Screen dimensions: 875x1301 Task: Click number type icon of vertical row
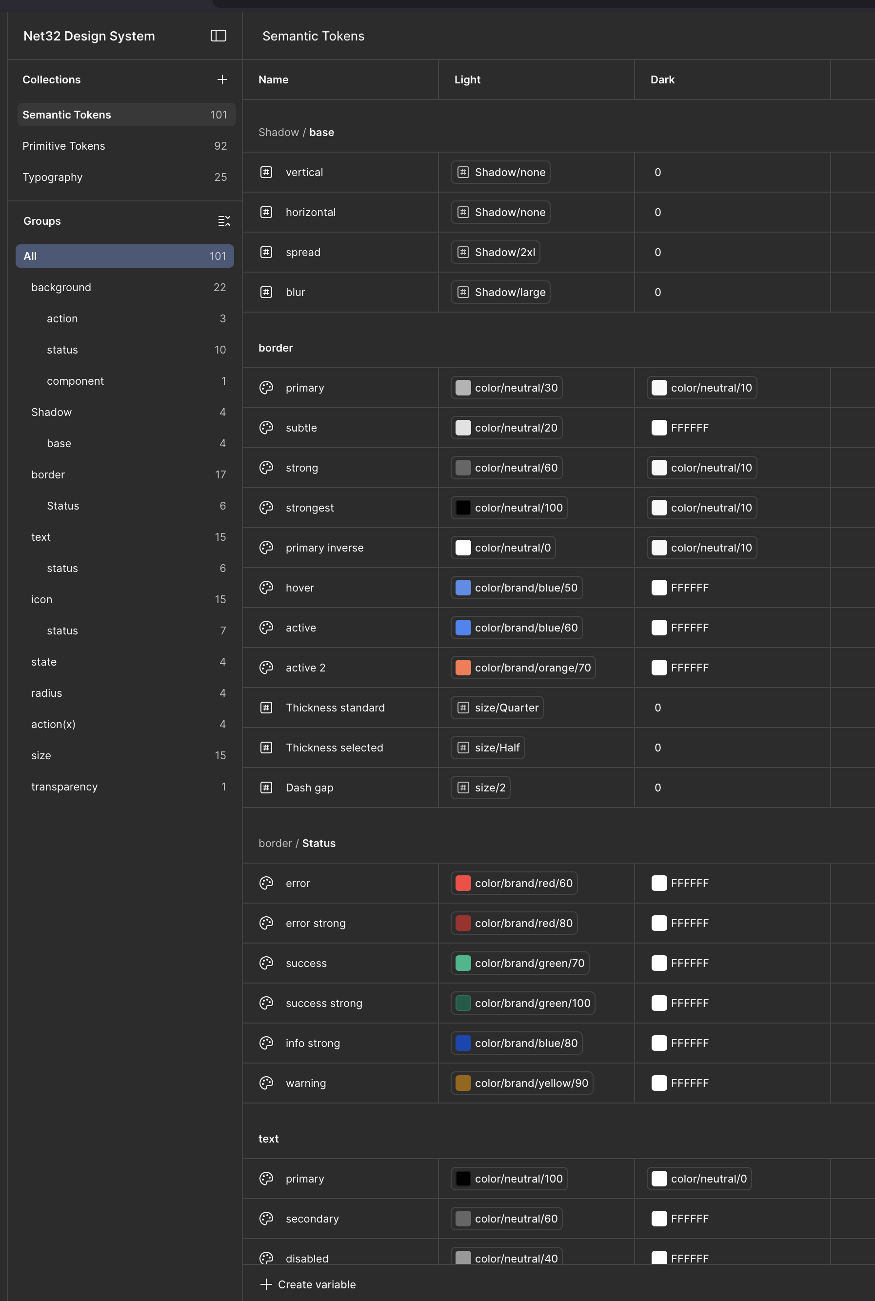(266, 172)
